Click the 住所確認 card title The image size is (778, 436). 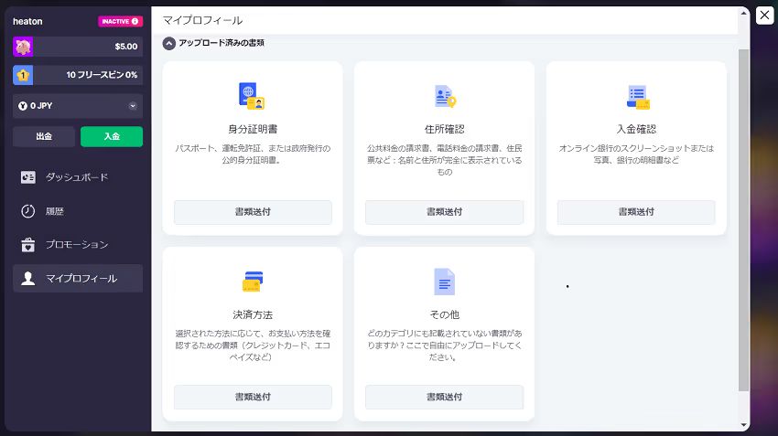445,129
